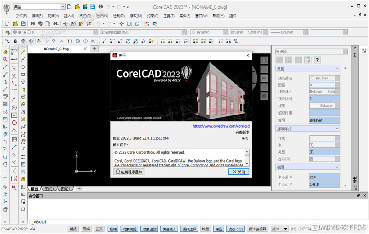
Task: Collapse the 打印样式 section in Properties
Action: (337, 129)
